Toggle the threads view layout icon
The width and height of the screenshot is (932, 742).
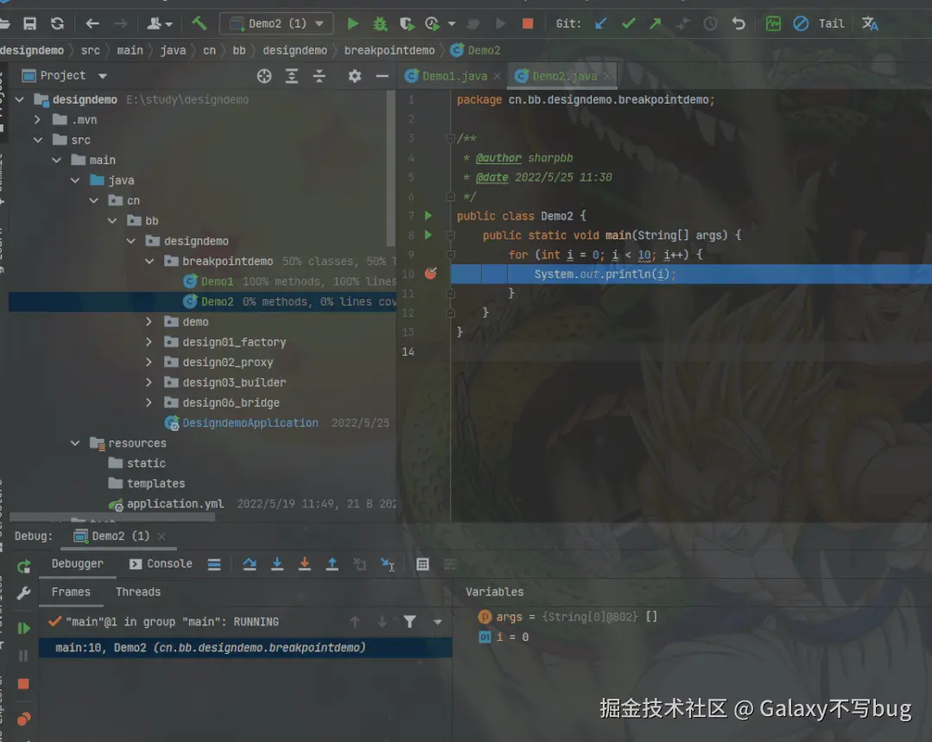pyautogui.click(x=214, y=564)
